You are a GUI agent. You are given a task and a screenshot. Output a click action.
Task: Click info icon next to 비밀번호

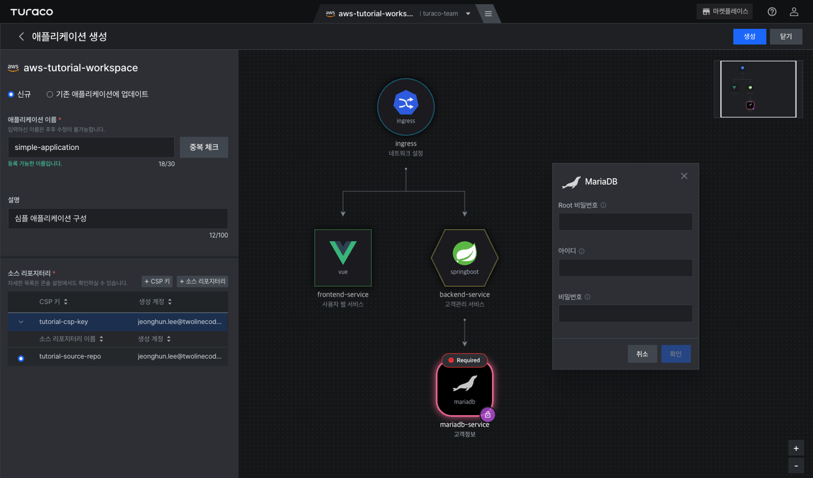587,297
